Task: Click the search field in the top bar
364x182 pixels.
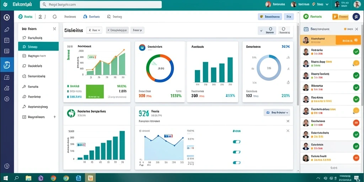Action: pos(101,5)
